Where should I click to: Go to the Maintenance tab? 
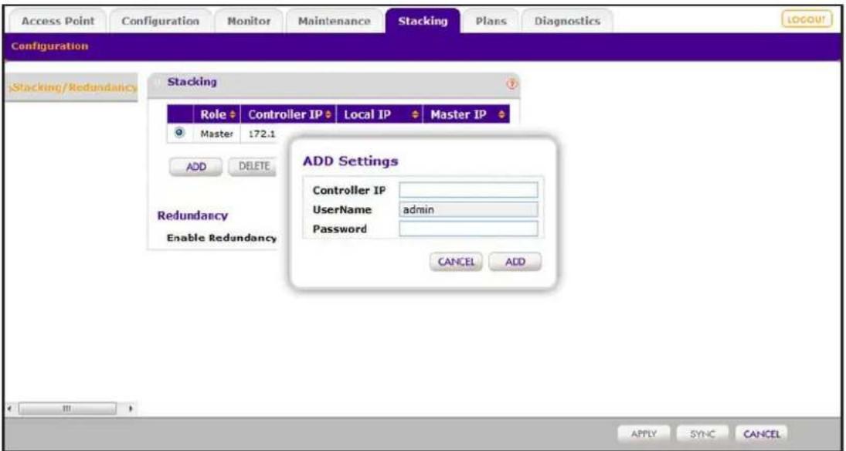point(334,22)
